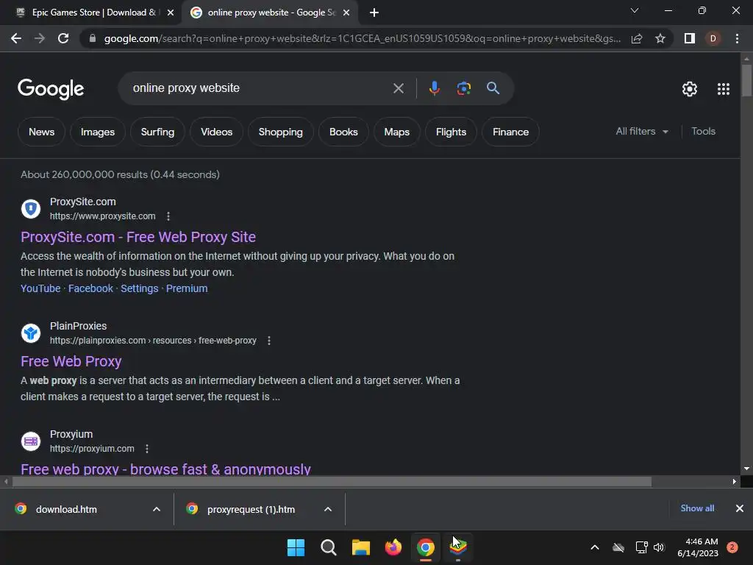Click the lock site info icon
753x565 pixels.
93,38
